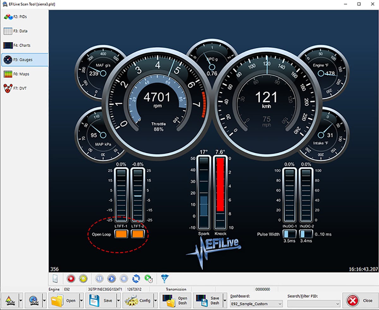This screenshot has width=379, height=310.
Task: Click the red record button
Action: point(71,278)
